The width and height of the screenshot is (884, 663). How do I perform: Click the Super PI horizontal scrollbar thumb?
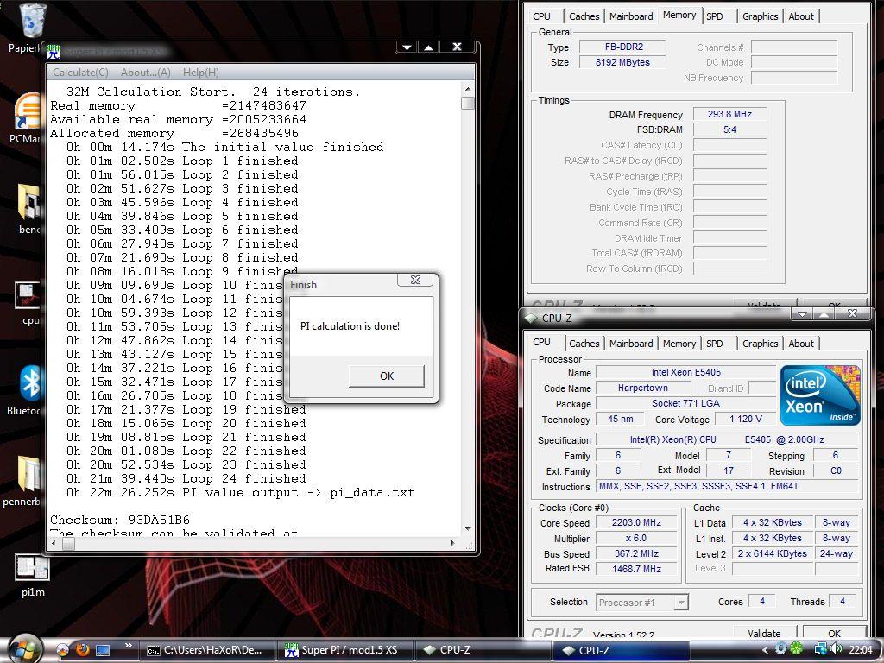[x=68, y=544]
